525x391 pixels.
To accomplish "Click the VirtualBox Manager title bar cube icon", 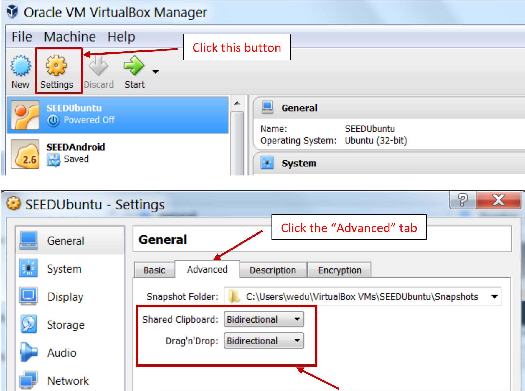I will coord(12,12).
